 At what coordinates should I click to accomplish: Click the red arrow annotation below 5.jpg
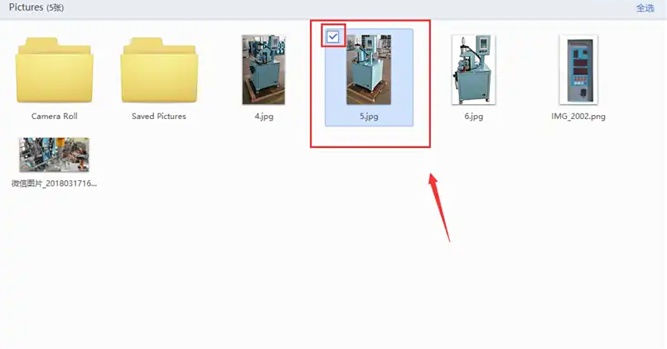pyautogui.click(x=439, y=208)
